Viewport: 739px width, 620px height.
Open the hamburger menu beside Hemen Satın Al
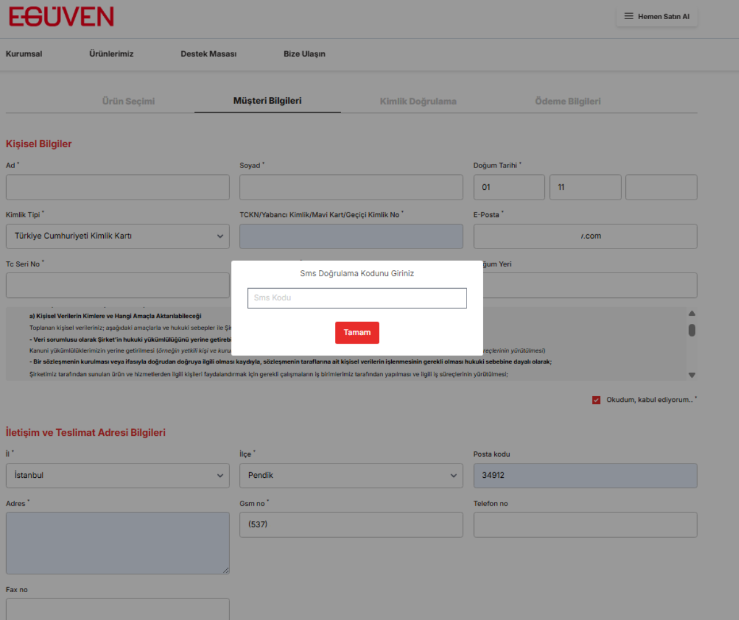628,16
